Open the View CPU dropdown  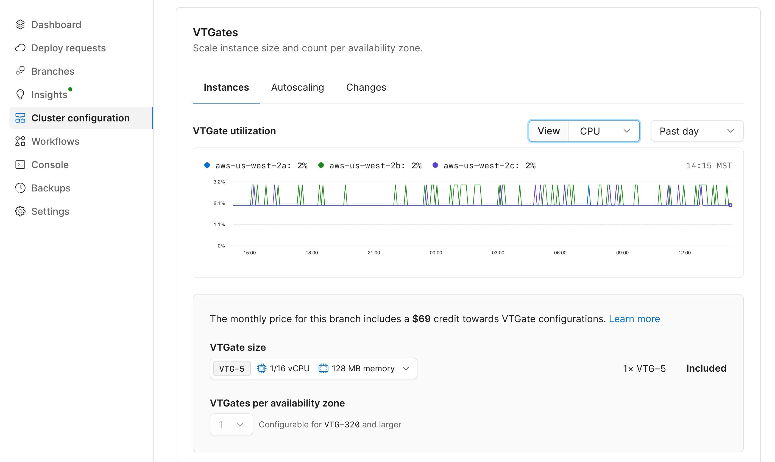pos(584,131)
